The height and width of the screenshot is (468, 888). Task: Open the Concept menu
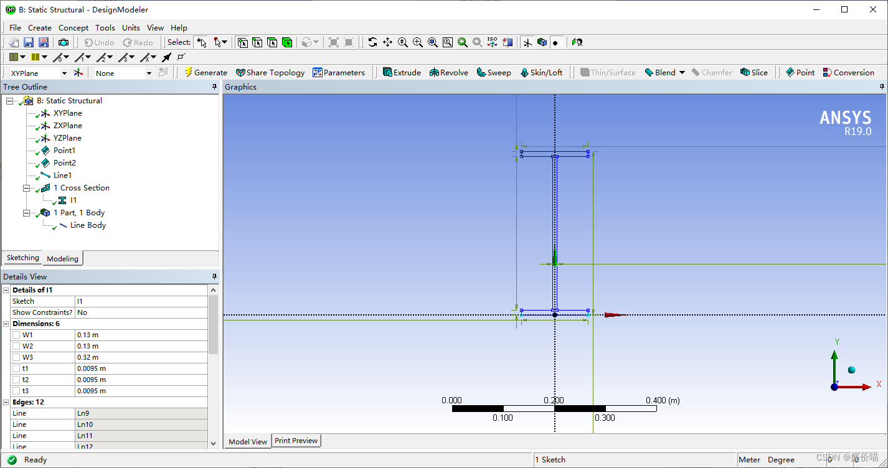click(x=73, y=27)
